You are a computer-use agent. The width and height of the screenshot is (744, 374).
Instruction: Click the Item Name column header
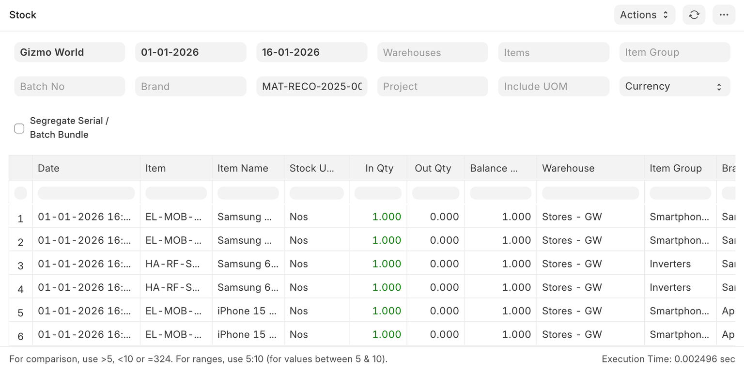click(248, 168)
